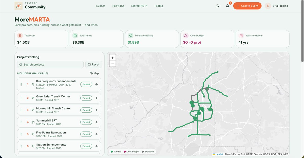Move Moores Mill Transit Center down with arrow
The image size is (304, 158).
[97, 110]
